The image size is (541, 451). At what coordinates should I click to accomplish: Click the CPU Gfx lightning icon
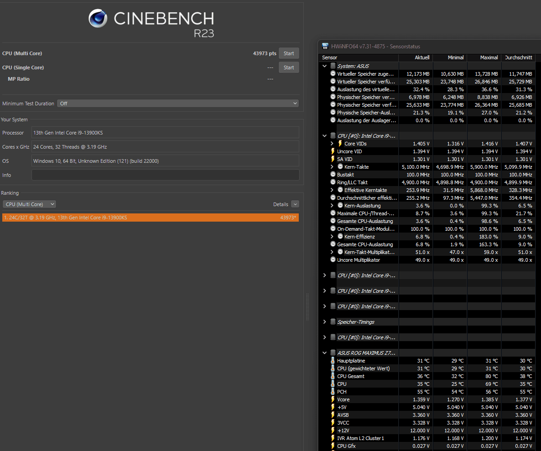333,446
